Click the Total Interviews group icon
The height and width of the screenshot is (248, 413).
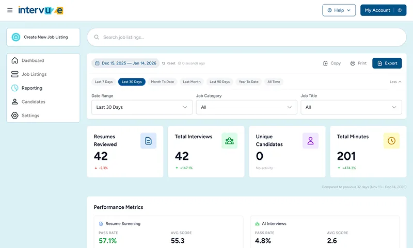(x=229, y=141)
